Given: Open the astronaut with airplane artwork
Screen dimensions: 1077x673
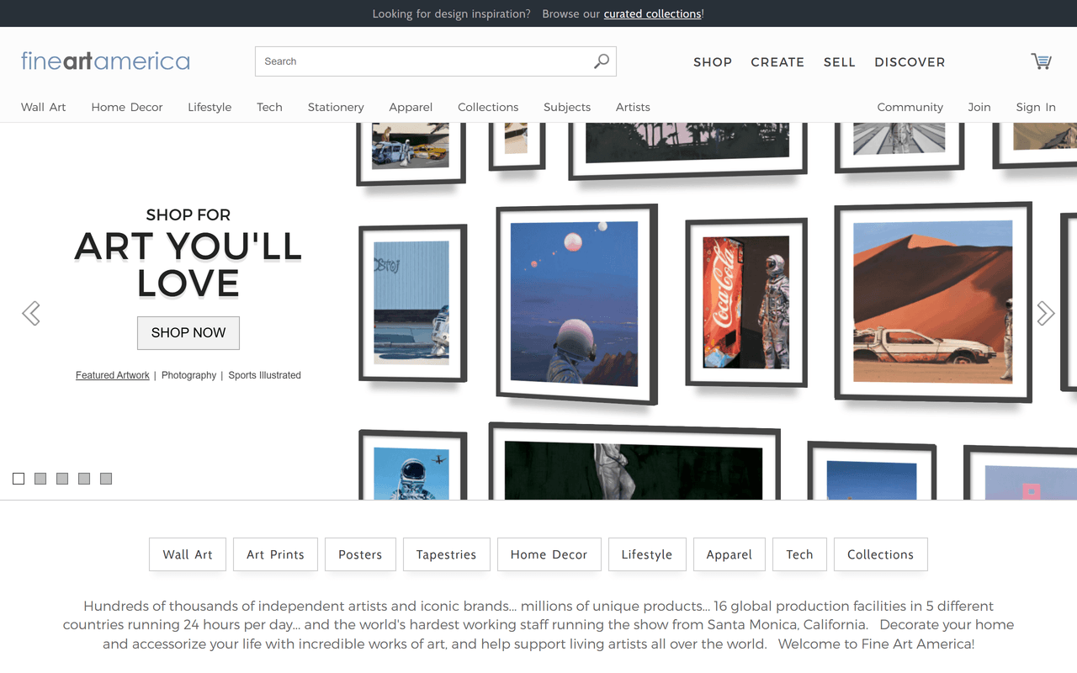Looking at the screenshot, I should coord(412,465).
